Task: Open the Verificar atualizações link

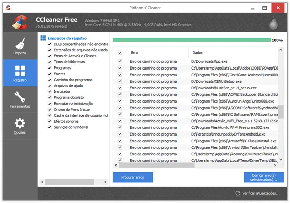Action: coord(261,193)
